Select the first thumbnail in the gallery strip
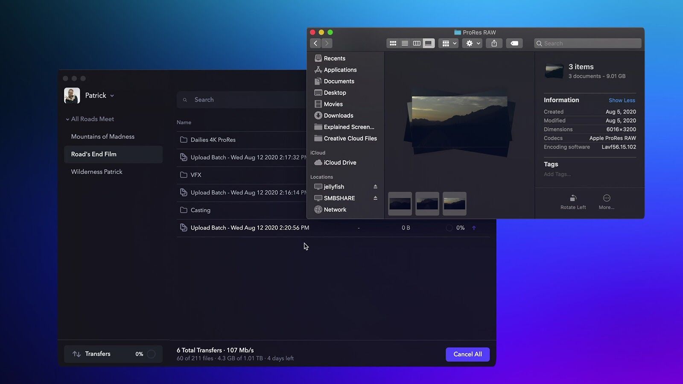The image size is (683, 384). (400, 204)
